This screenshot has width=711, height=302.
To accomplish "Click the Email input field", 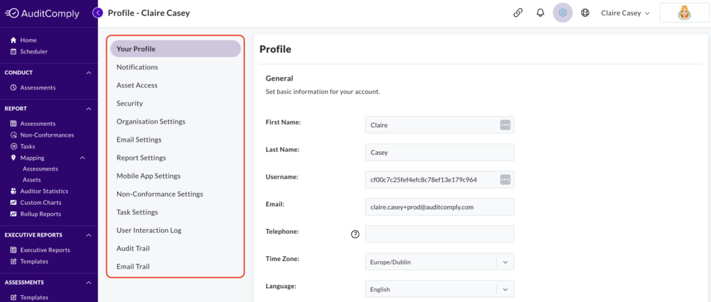I will [x=440, y=207].
